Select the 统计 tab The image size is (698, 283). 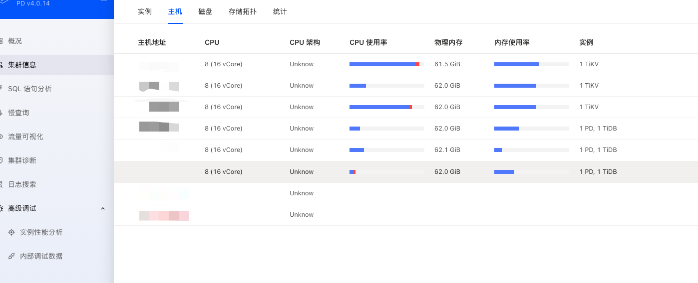[x=280, y=11]
